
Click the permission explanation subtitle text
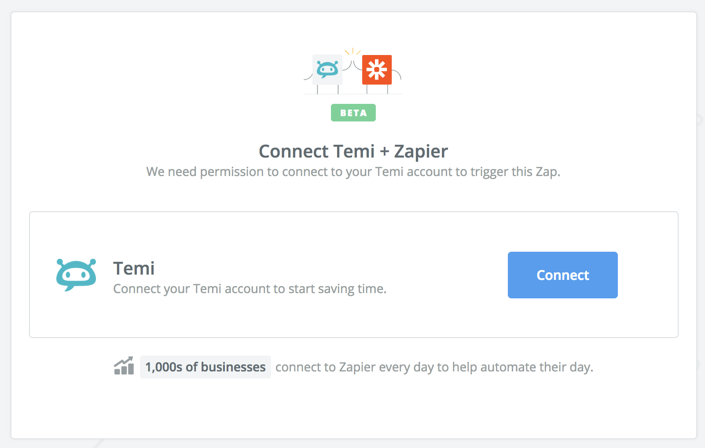[353, 172]
